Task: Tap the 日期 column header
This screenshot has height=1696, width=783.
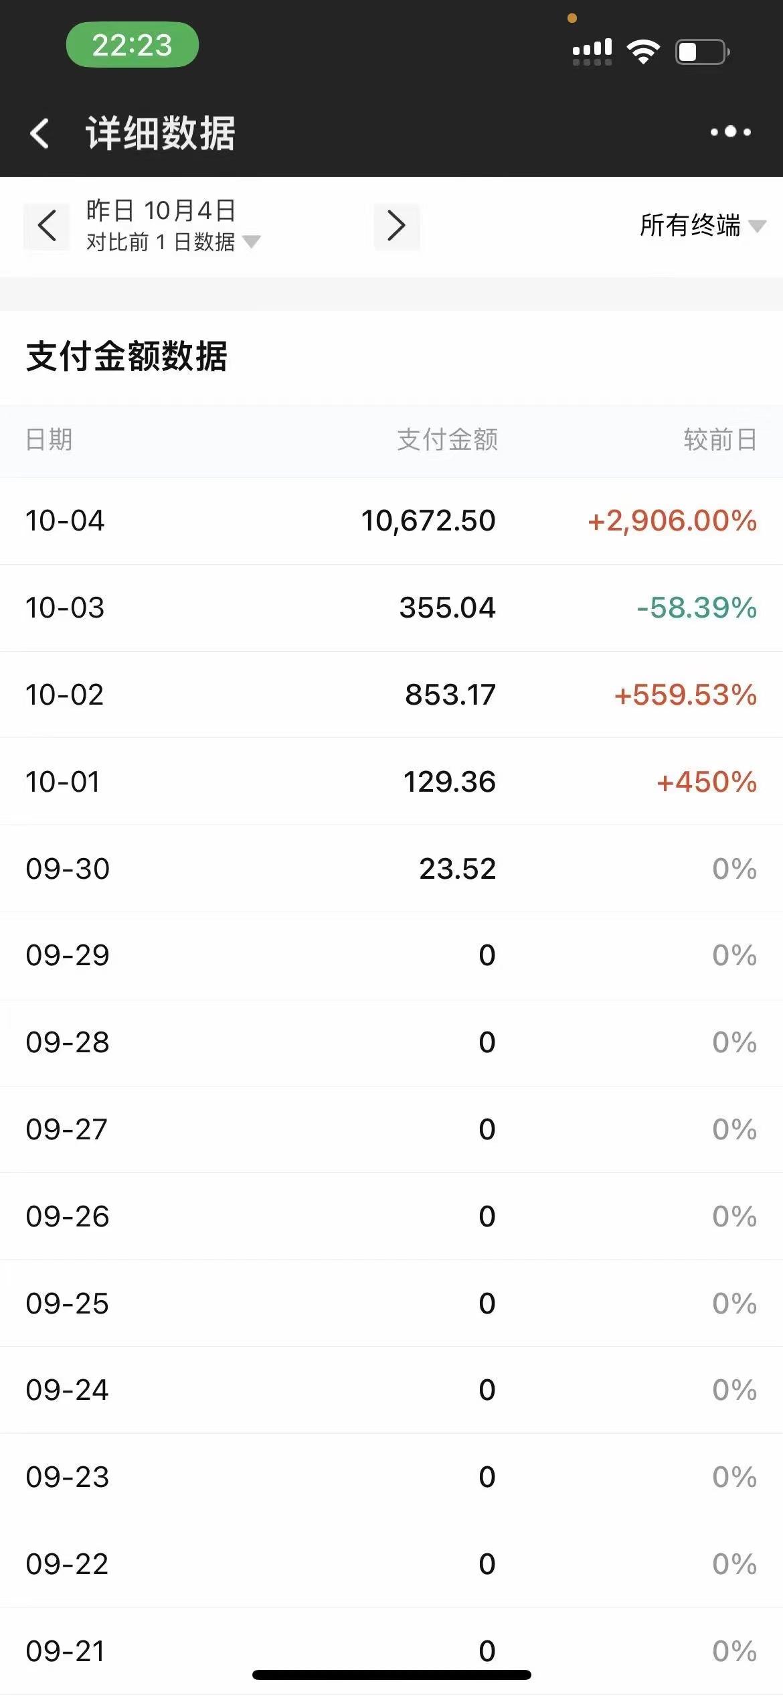Action: point(49,440)
